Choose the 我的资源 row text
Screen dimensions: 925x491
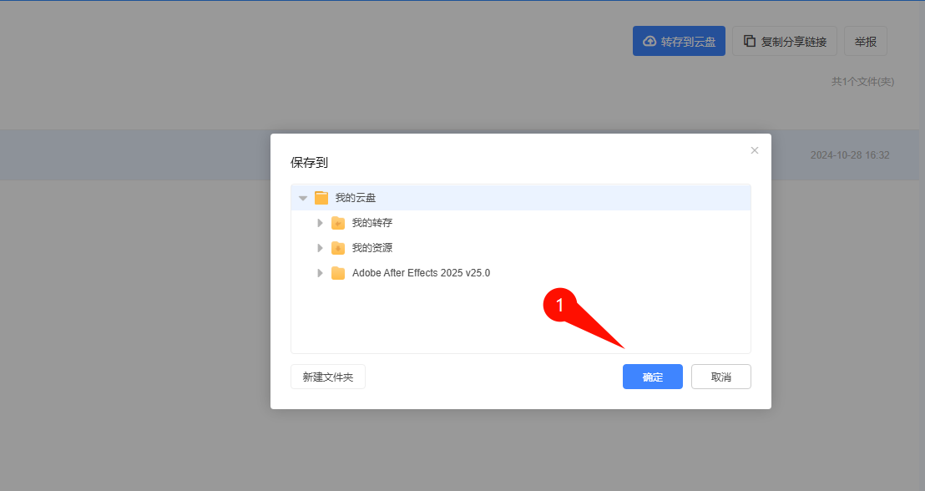pos(372,248)
